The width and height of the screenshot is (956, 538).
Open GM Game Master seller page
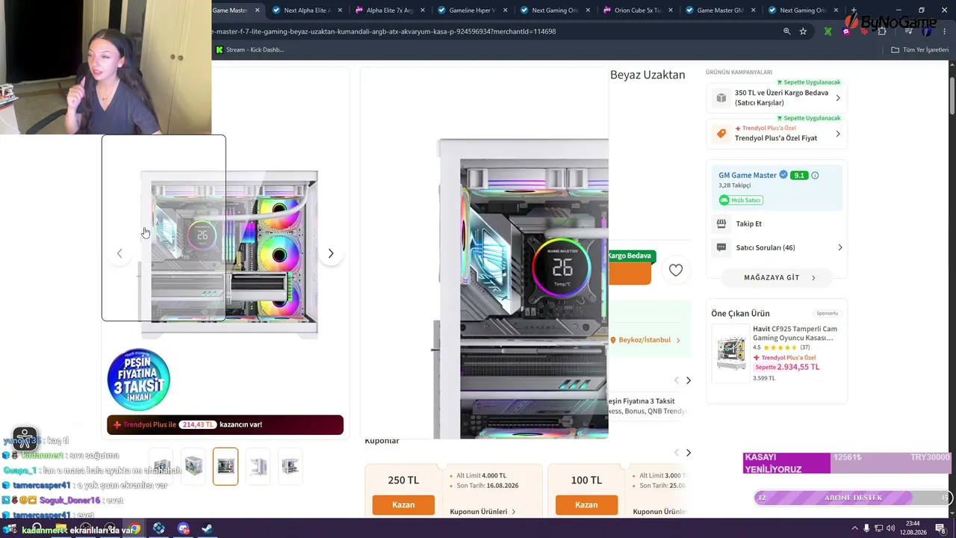click(748, 176)
